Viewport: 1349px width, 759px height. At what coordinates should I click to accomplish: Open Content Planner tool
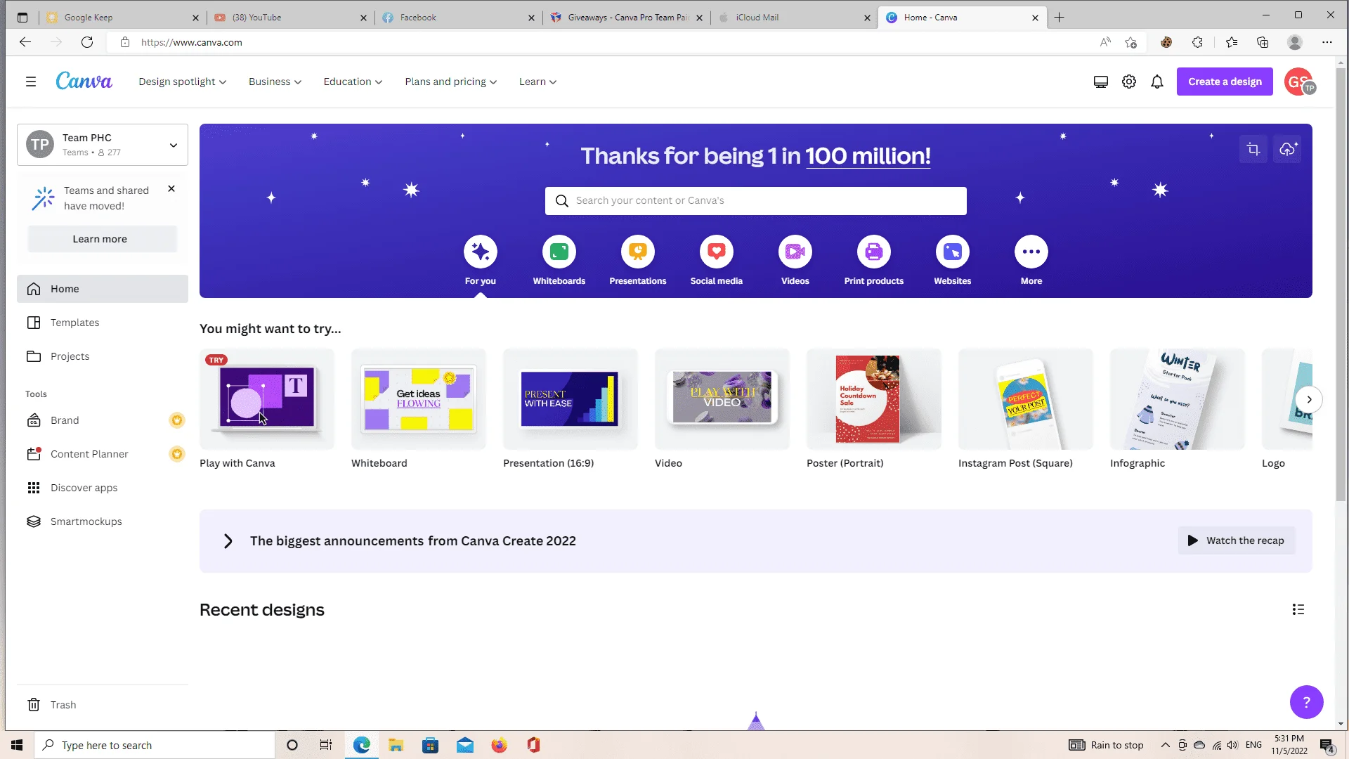103,454
